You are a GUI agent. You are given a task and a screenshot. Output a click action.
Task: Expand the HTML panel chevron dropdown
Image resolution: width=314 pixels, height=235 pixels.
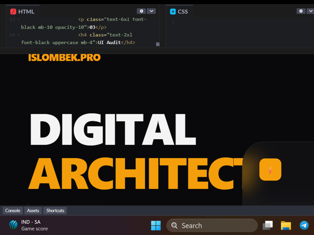pyautogui.click(x=151, y=11)
